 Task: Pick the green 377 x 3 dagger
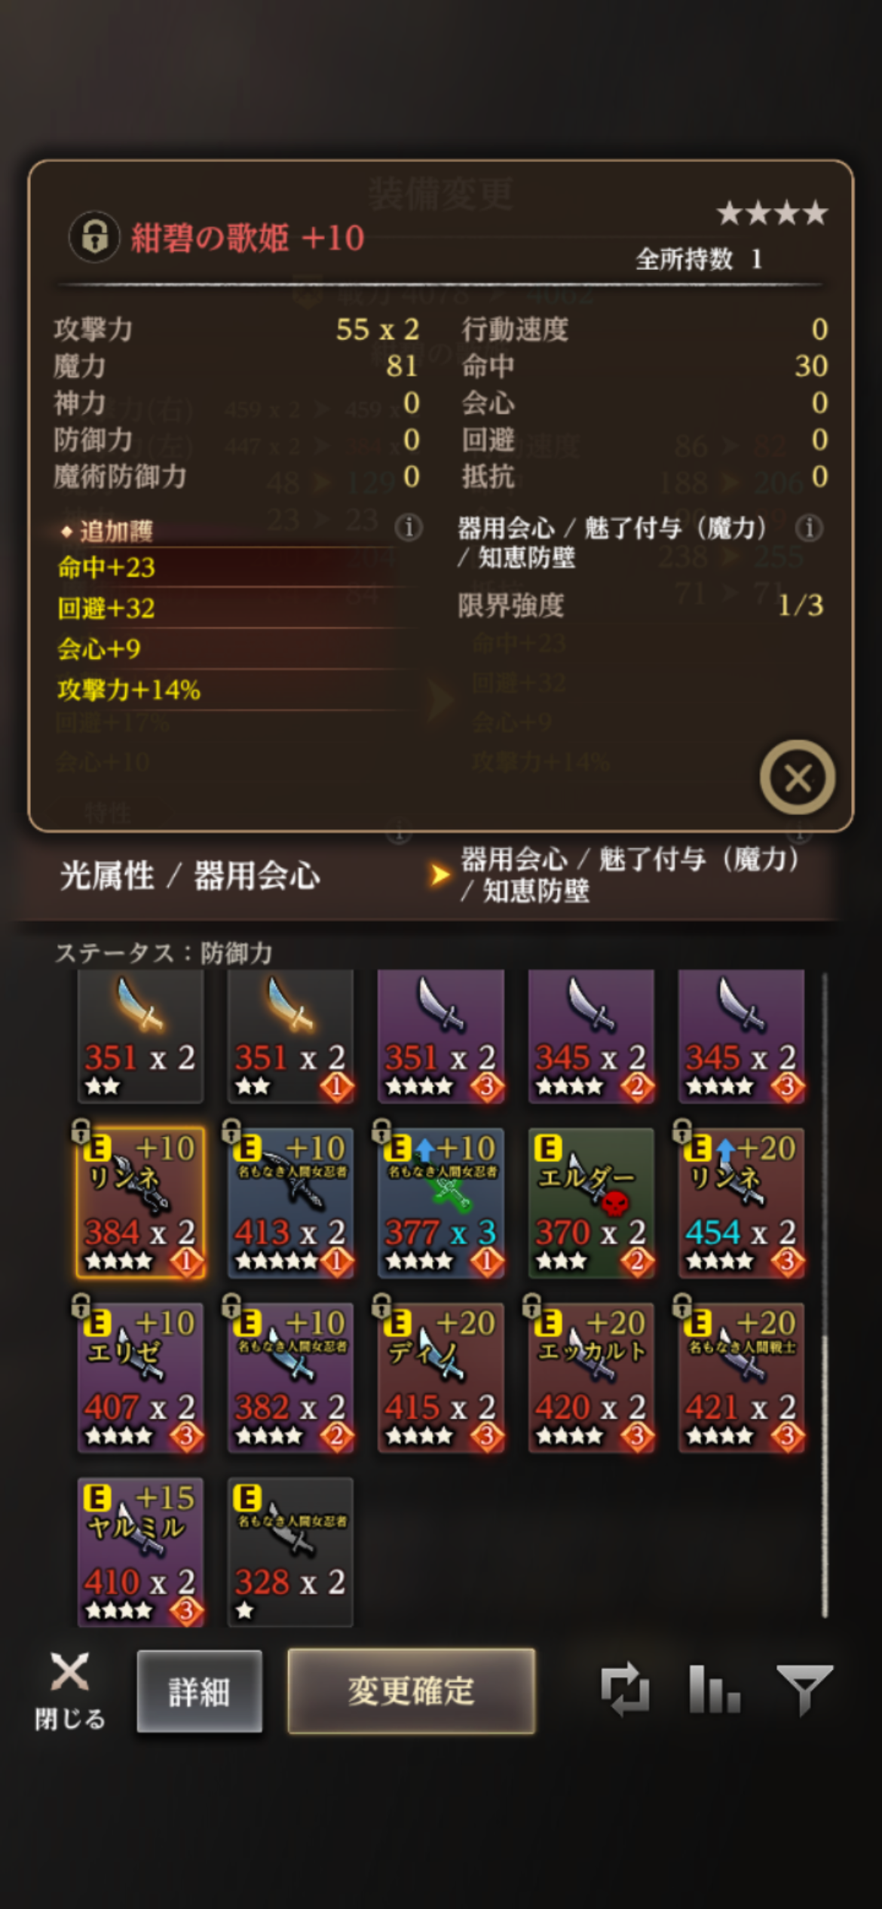tap(441, 1203)
